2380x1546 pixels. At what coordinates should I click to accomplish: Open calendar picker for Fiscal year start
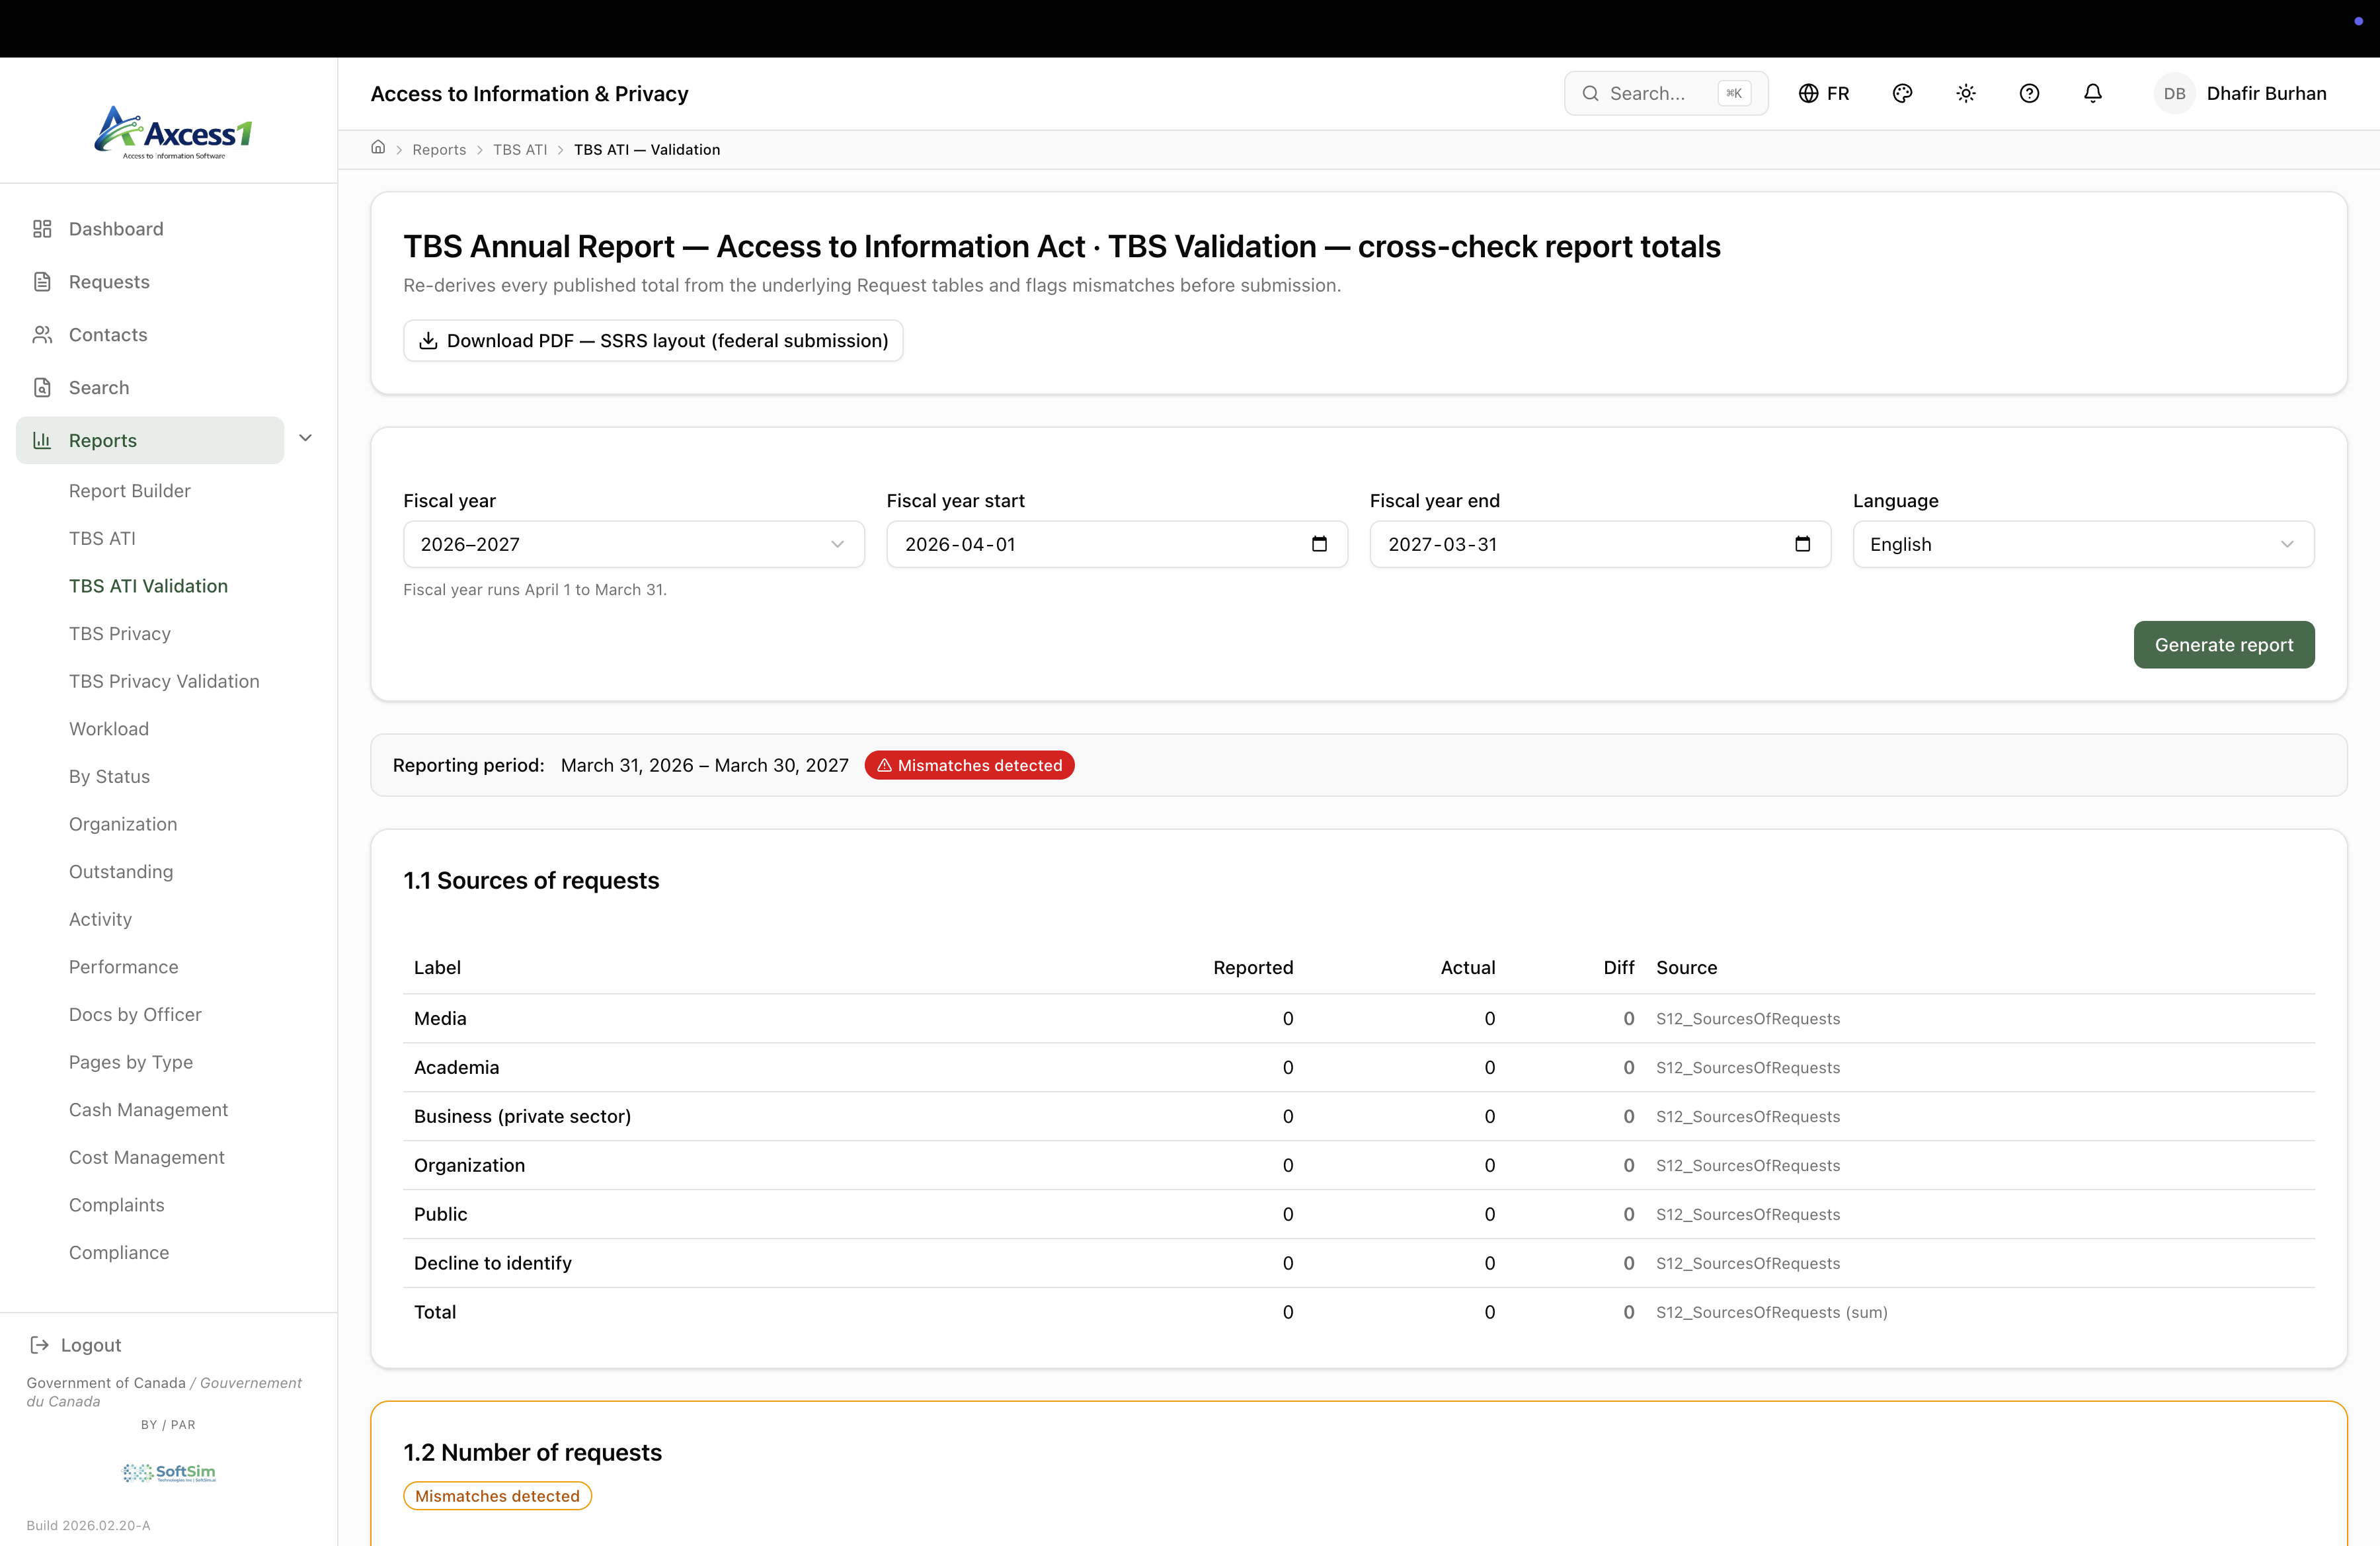(1319, 544)
